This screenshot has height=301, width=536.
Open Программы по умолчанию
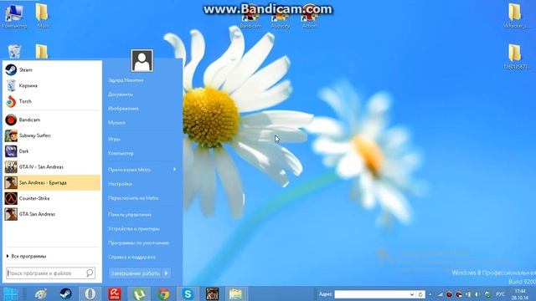[138, 243]
